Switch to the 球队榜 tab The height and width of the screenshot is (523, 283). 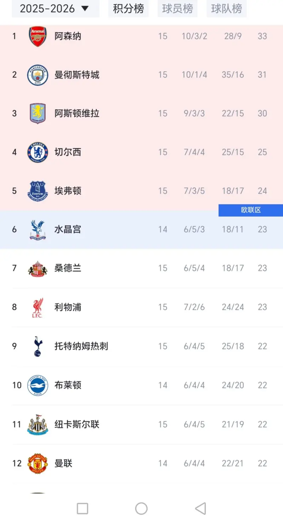pyautogui.click(x=226, y=9)
